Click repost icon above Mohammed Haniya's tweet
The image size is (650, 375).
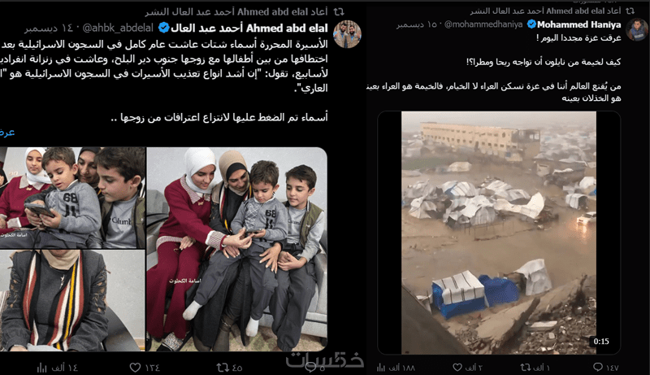630,11
